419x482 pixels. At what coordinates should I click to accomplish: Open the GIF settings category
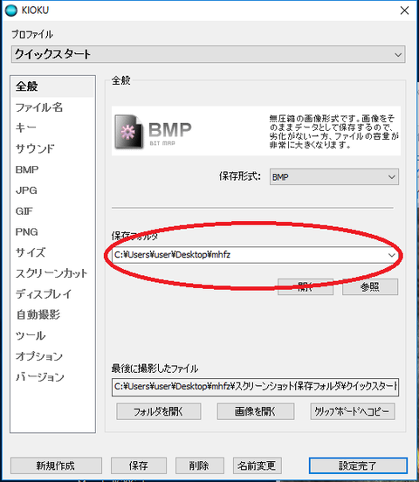52,211
